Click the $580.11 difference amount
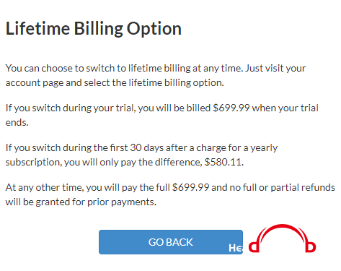The width and height of the screenshot is (341, 271). [223, 162]
